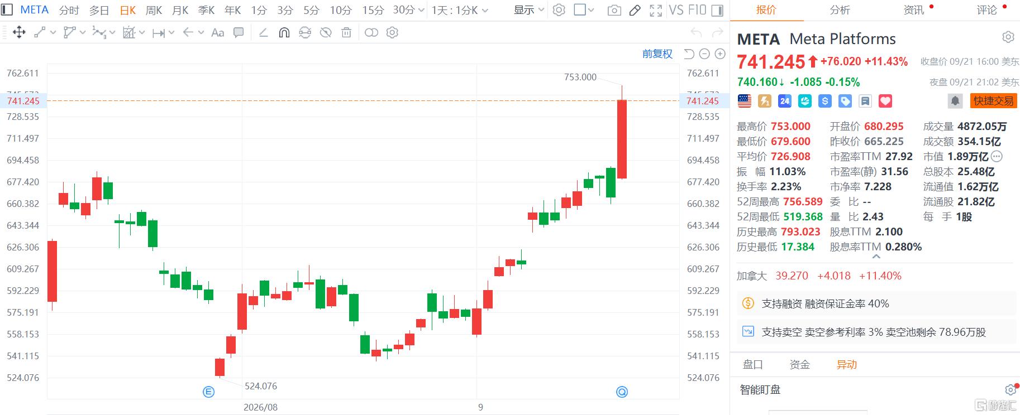Image resolution: width=1020 pixels, height=415 pixels.
Task: Switch to the 分时 chart tab
Action: click(x=69, y=10)
